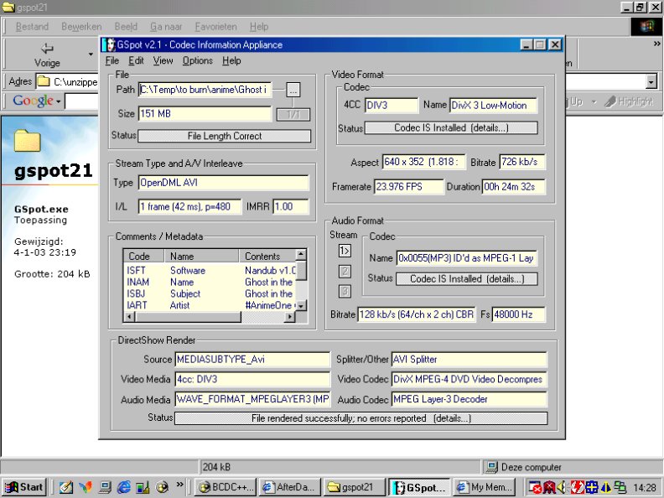Click the Fs field 48000 Hz
Screen dimensions: 664x498
tap(518, 314)
